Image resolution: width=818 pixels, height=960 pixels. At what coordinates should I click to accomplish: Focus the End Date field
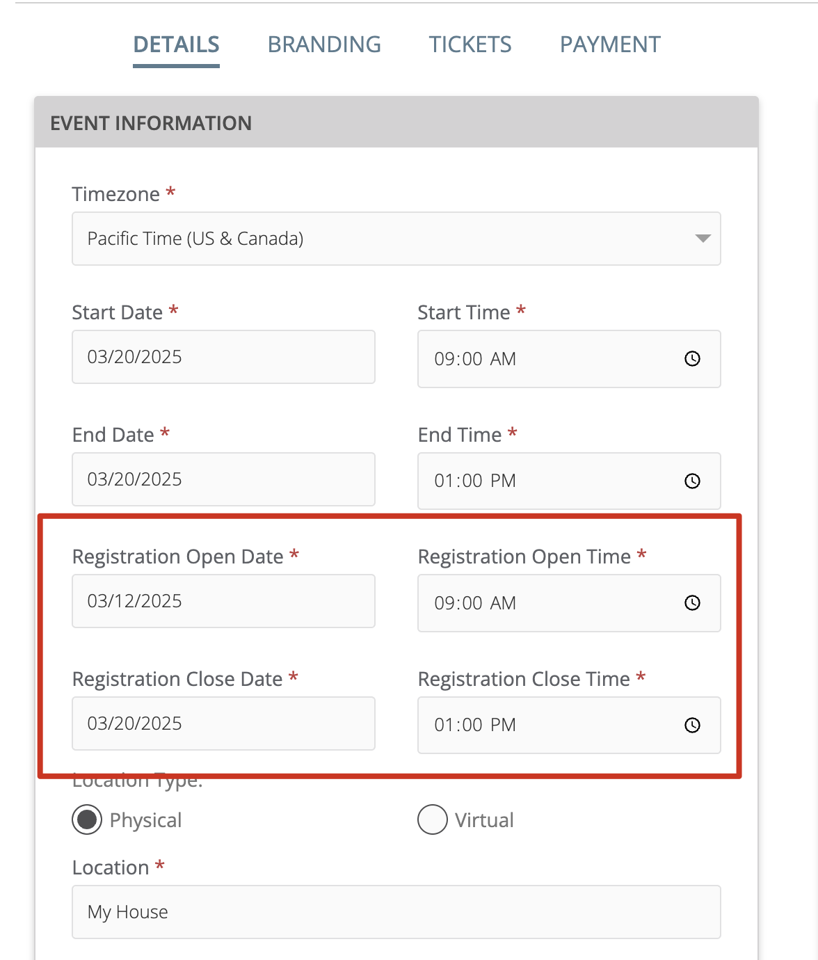pyautogui.click(x=223, y=479)
